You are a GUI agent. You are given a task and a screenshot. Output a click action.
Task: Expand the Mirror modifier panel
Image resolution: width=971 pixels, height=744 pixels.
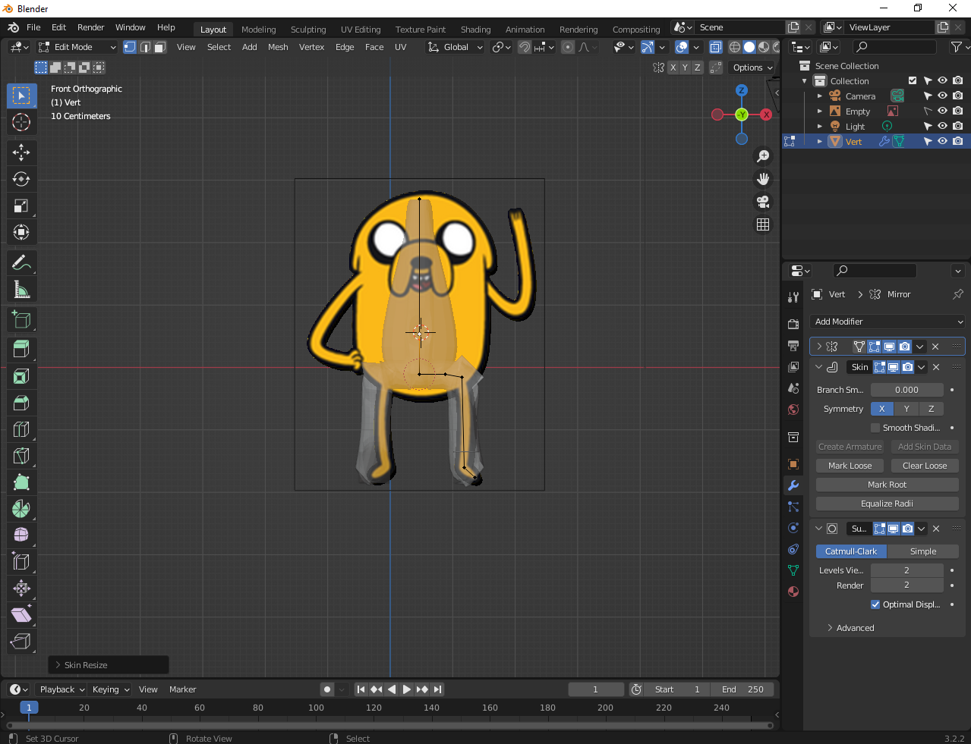pyautogui.click(x=819, y=347)
